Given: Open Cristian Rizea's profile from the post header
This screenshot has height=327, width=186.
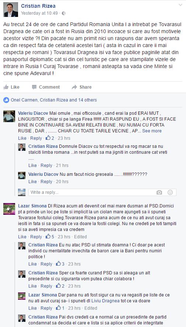Looking at the screenshot, I should click(x=38, y=6).
